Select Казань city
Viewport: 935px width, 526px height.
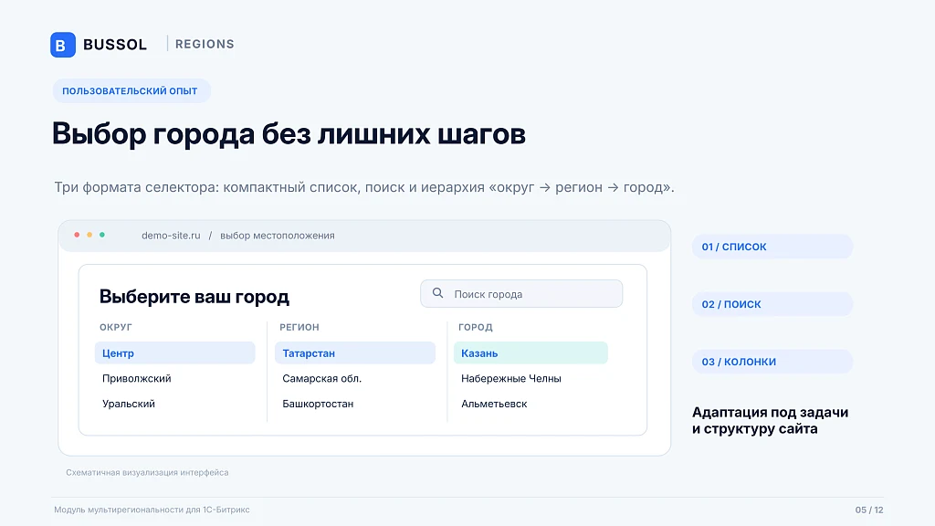tap(531, 353)
